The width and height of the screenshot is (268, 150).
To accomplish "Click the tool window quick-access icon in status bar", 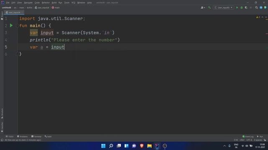I will click(x=2, y=140).
